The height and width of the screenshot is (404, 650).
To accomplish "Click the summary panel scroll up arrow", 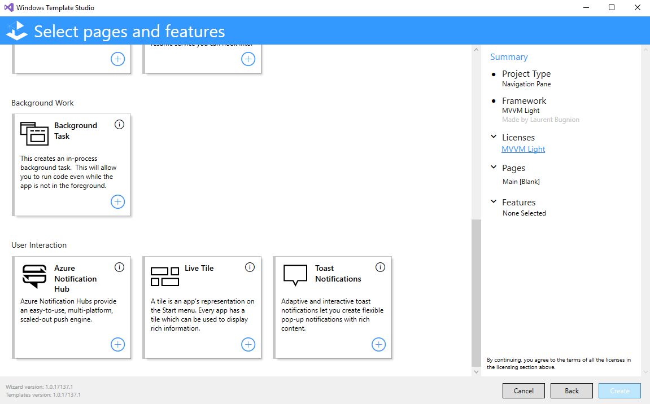I will [645, 50].
